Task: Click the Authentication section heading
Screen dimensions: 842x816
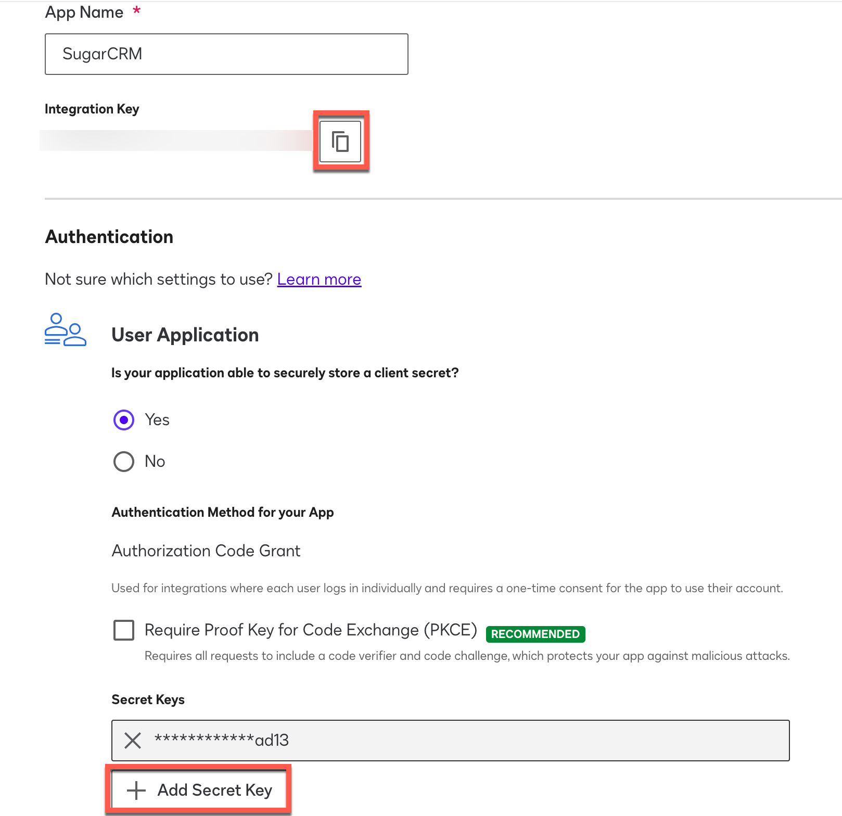Action: point(109,237)
